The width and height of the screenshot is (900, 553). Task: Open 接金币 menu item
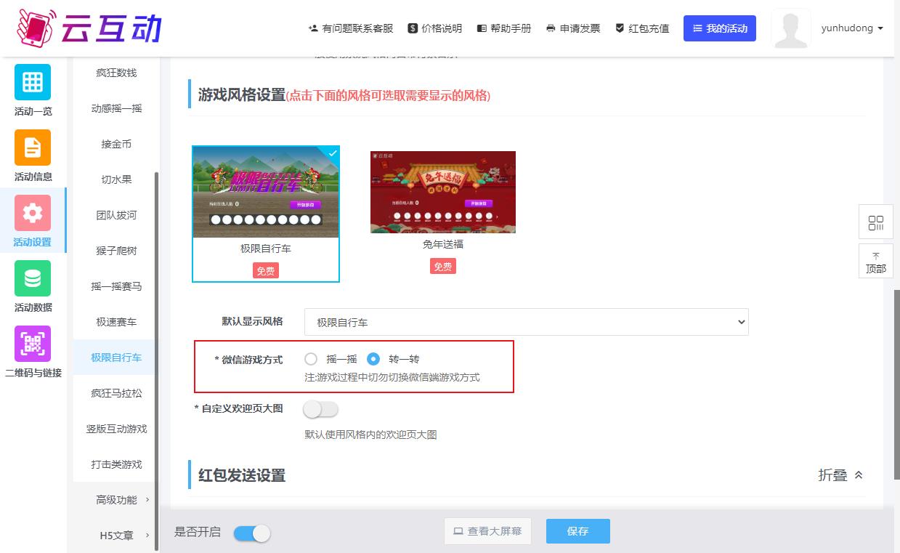[116, 144]
